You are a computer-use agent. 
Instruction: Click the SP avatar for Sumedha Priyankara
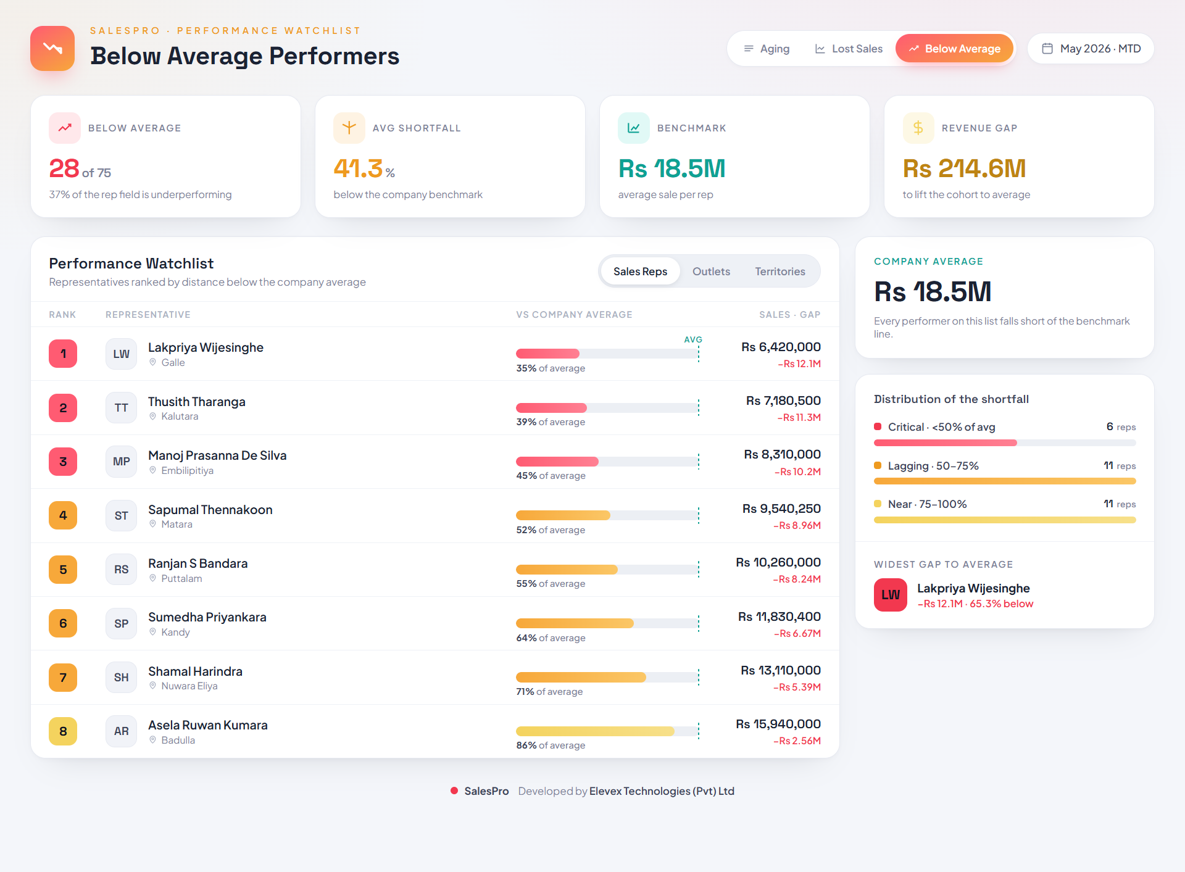tap(121, 624)
